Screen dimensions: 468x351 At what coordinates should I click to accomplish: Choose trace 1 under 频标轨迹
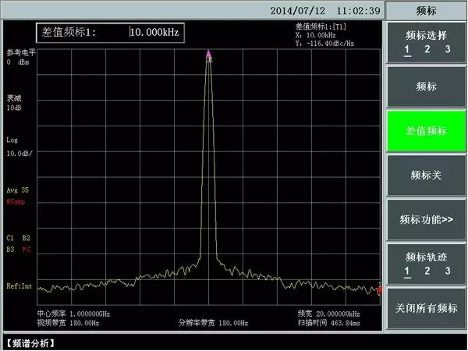[x=407, y=271]
